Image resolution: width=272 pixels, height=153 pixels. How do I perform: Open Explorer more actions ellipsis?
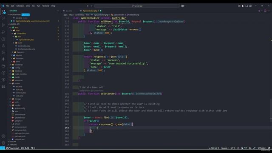[x=58, y=11]
